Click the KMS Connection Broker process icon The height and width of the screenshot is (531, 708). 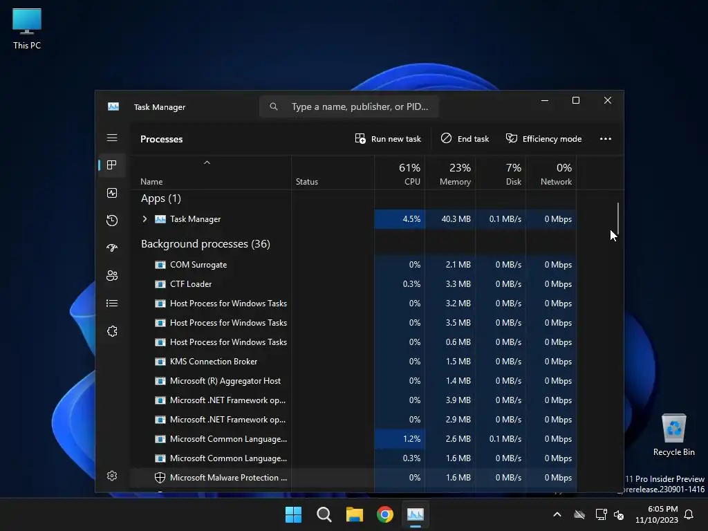tap(160, 362)
